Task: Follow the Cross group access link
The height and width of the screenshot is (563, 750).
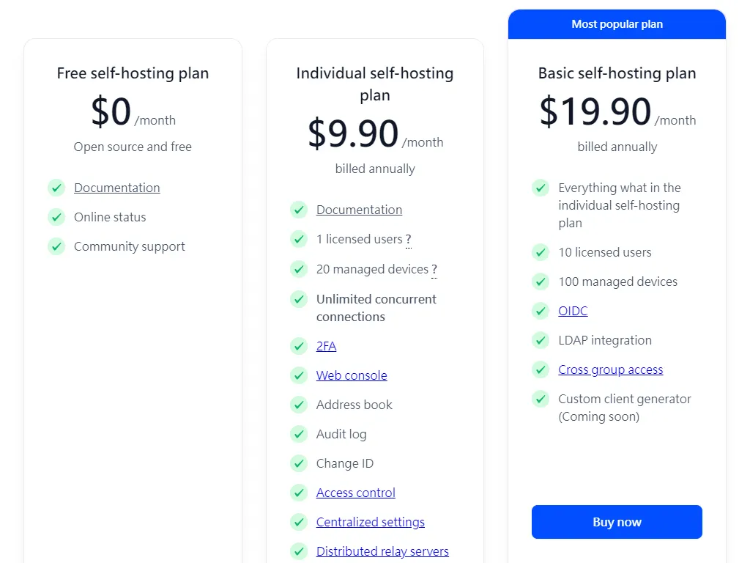Action: pos(610,369)
